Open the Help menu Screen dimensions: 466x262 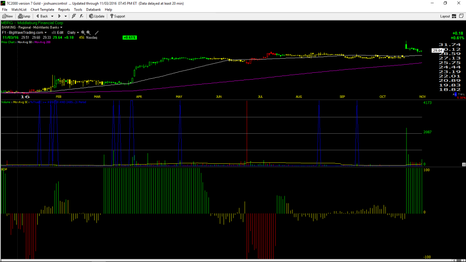point(108,10)
